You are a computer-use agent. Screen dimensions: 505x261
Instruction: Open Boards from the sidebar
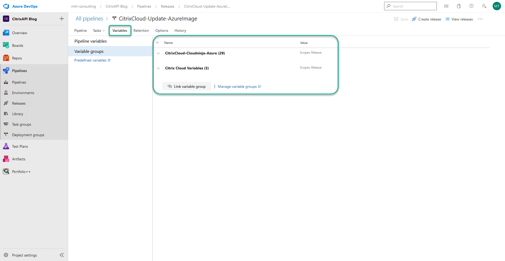[x=18, y=45]
